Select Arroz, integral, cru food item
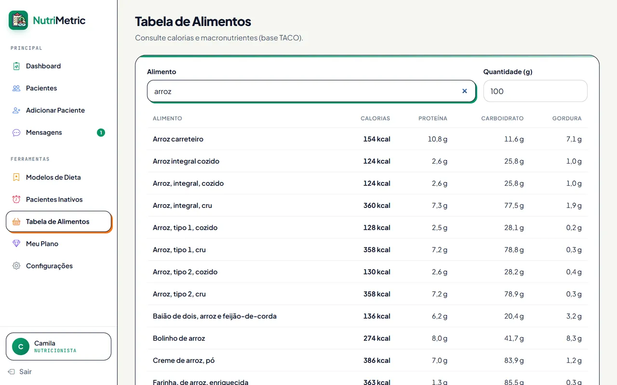 click(x=368, y=205)
